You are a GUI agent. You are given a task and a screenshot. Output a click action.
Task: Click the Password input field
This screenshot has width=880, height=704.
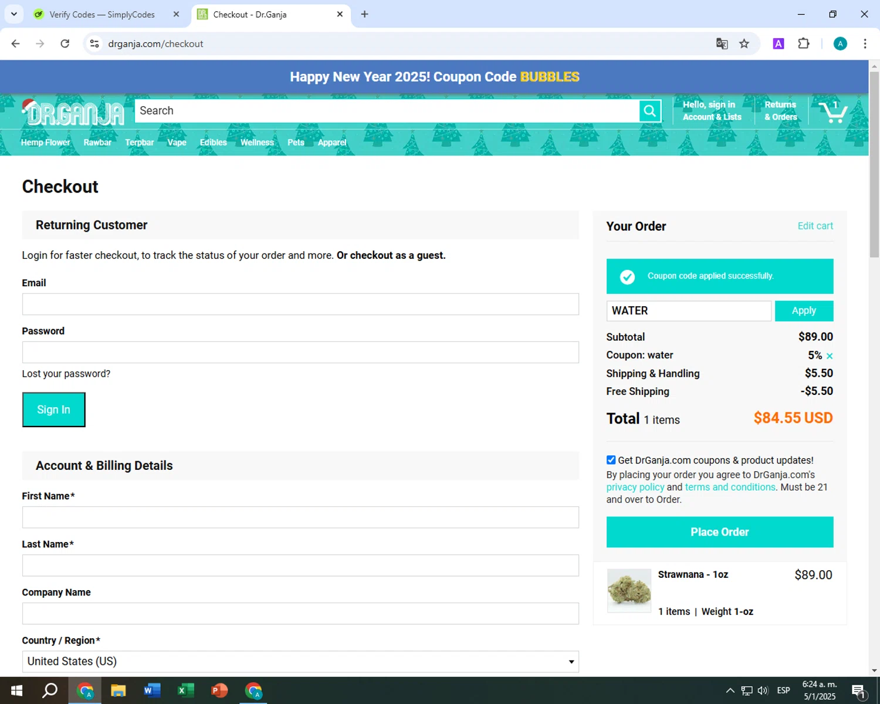[x=300, y=353]
